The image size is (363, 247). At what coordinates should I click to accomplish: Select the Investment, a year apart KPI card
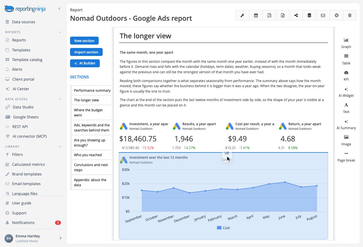point(144,136)
